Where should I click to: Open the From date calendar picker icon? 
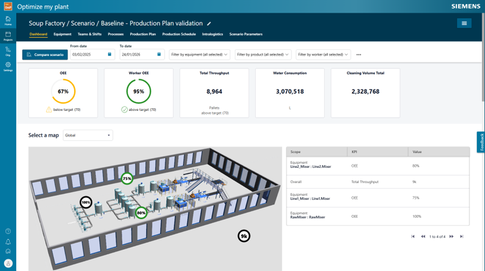click(110, 55)
